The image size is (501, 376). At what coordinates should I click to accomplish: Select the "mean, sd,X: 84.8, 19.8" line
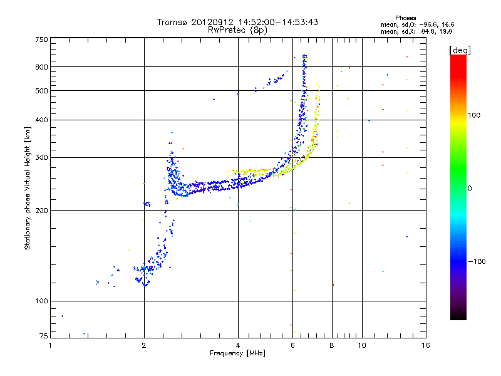(416, 31)
